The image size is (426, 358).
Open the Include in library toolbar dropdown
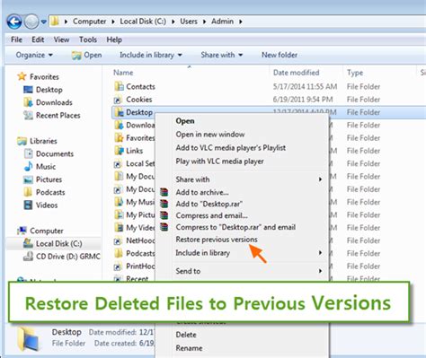point(151,55)
